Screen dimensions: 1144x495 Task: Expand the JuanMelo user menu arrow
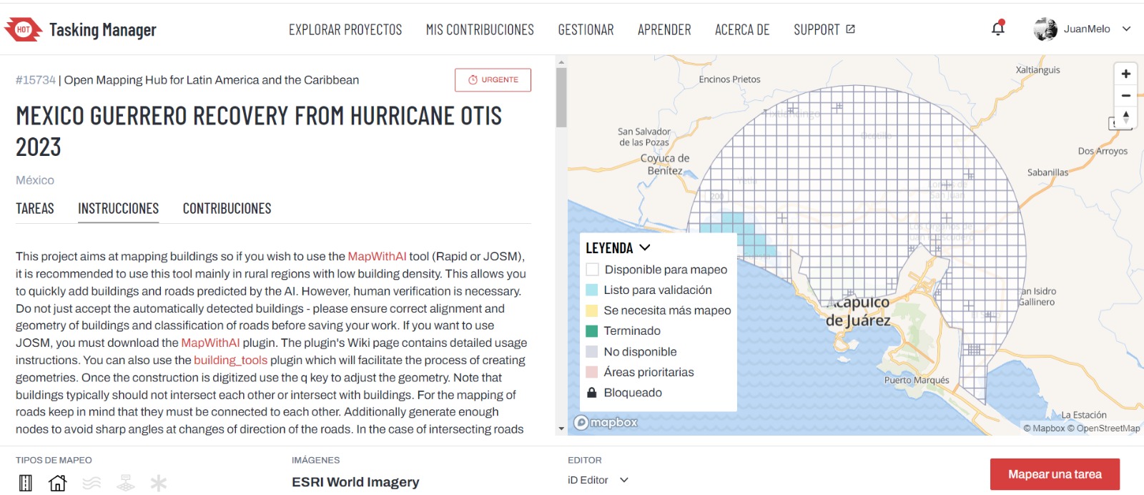click(1127, 29)
